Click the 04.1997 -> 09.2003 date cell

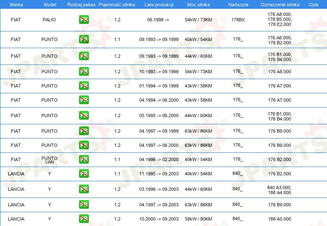[159, 205]
